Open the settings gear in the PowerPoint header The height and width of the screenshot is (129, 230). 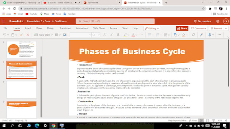(x=218, y=21)
